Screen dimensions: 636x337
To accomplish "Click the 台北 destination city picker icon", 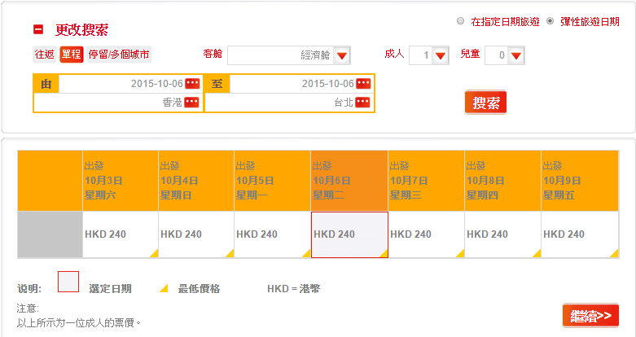I will [x=362, y=103].
